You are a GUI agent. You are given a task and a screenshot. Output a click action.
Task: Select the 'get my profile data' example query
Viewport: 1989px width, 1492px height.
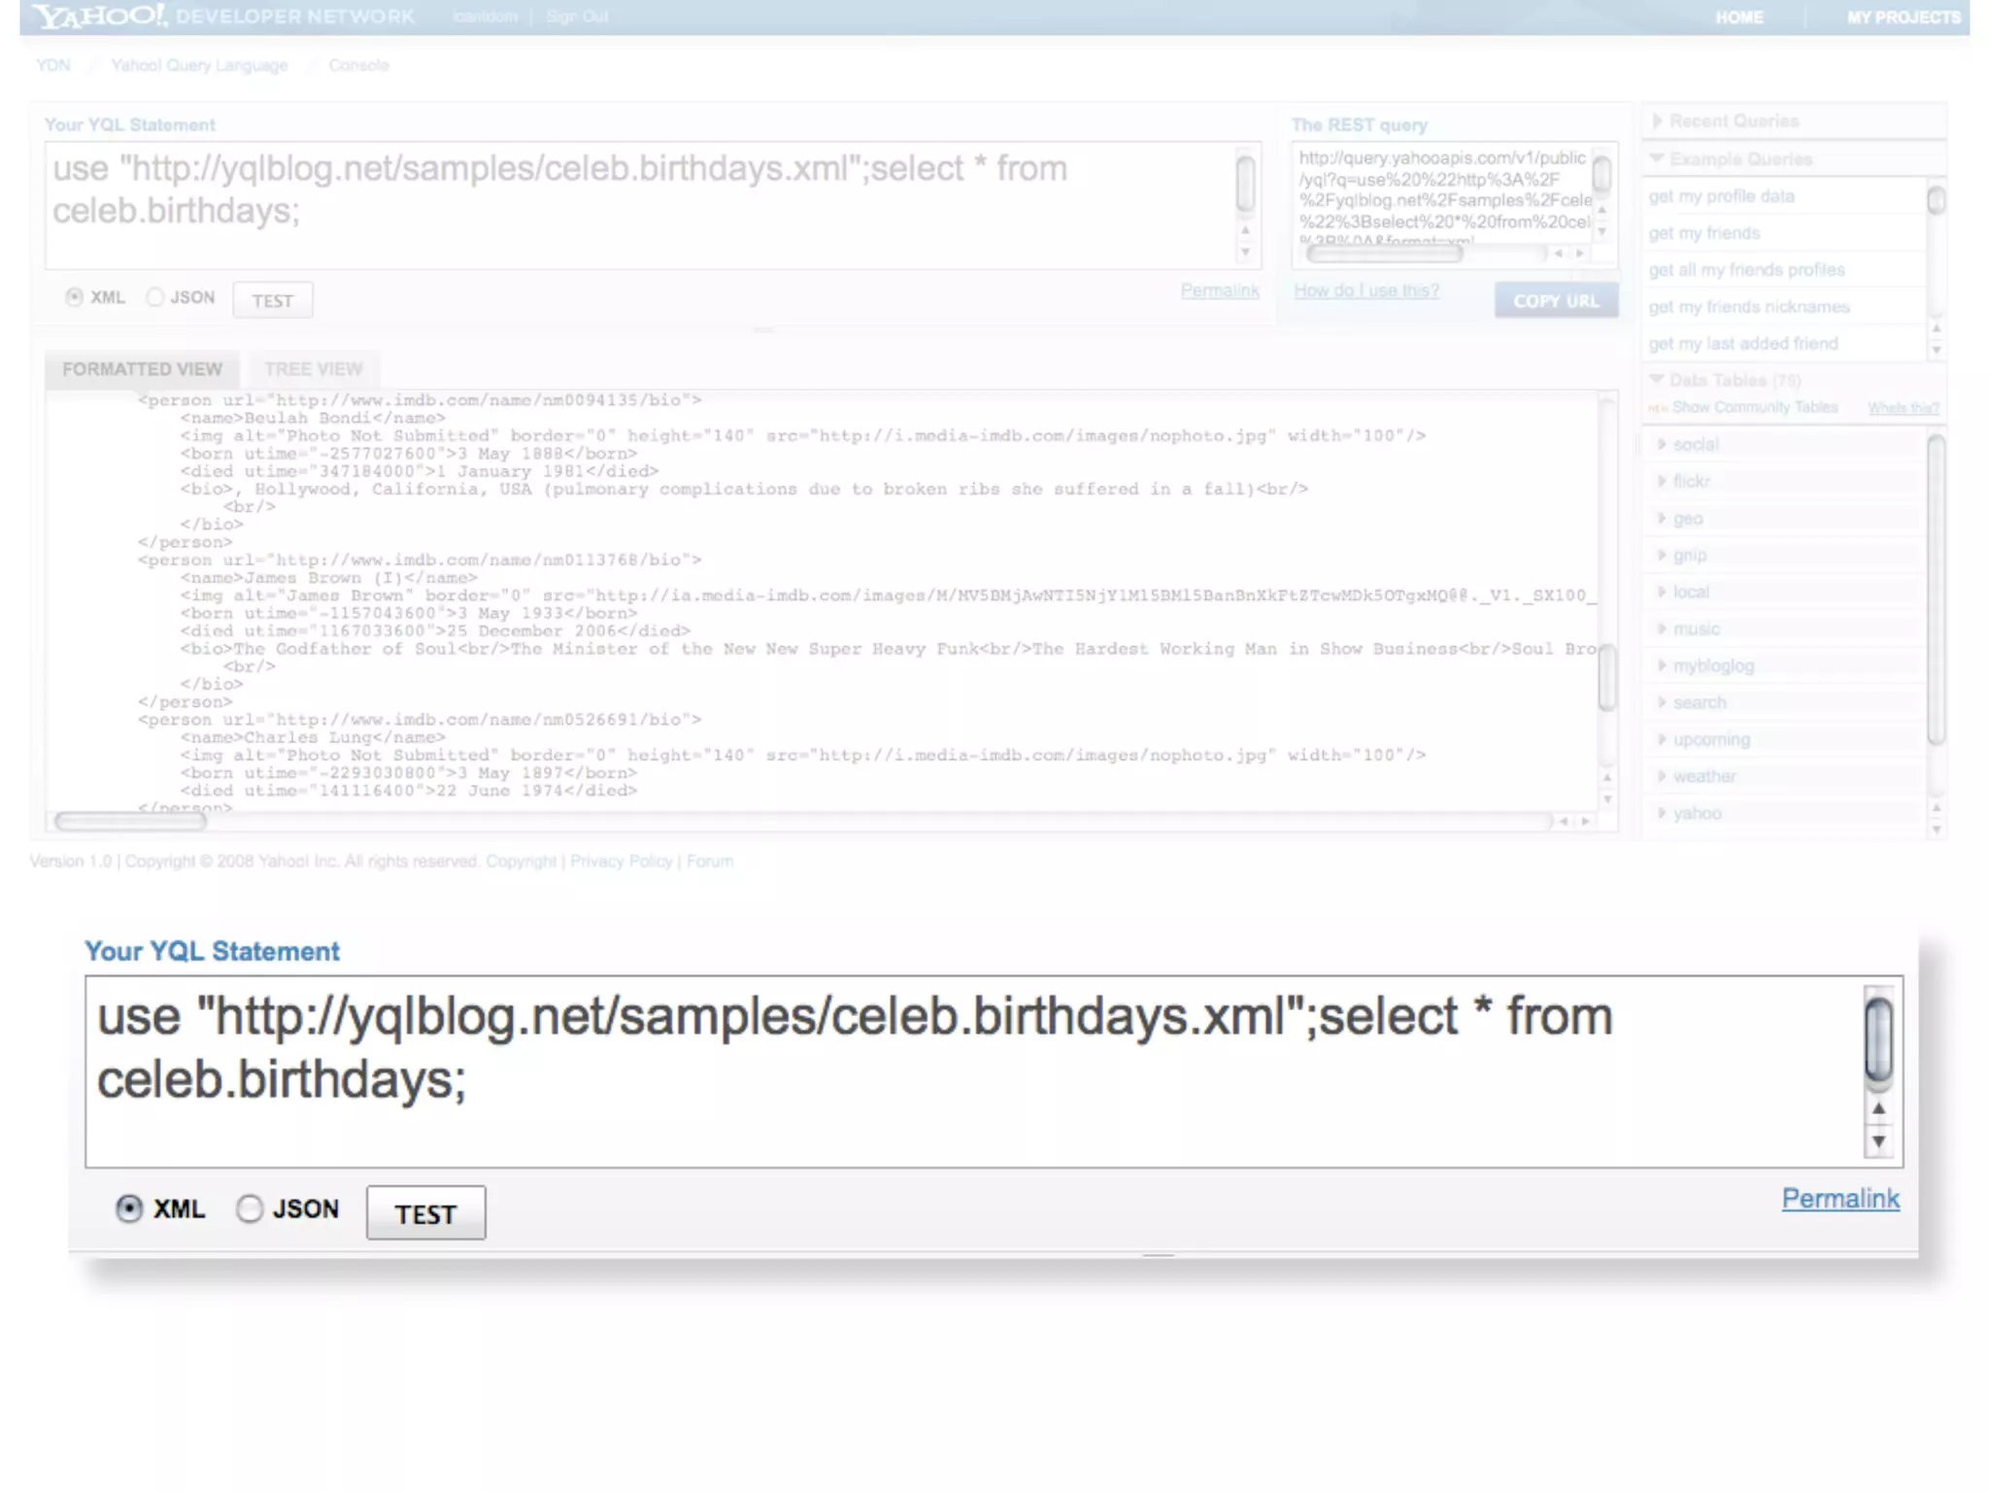coord(1721,196)
